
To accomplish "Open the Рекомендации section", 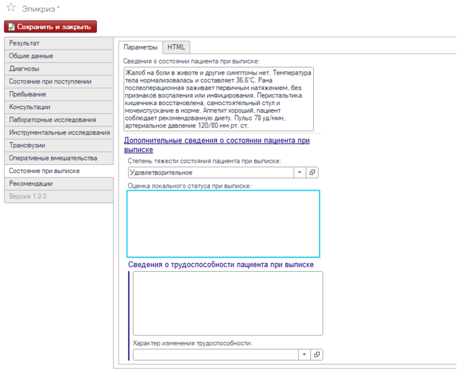I will click(x=59, y=183).
